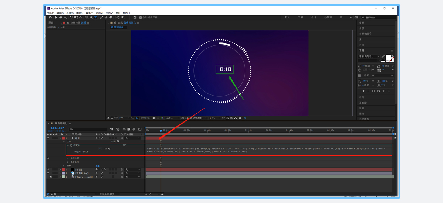Select the Rotation tool
Viewport: 443px width, 203px height.
pos(71,17)
